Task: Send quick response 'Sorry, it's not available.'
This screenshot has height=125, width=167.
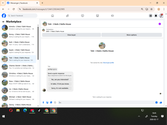Action: click(60, 88)
